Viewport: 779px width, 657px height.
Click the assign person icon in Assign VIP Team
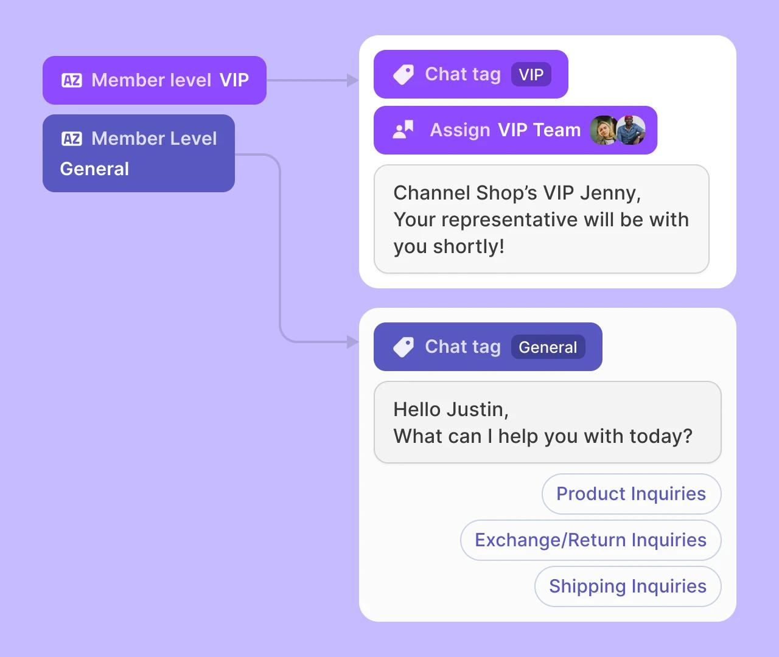coord(403,130)
